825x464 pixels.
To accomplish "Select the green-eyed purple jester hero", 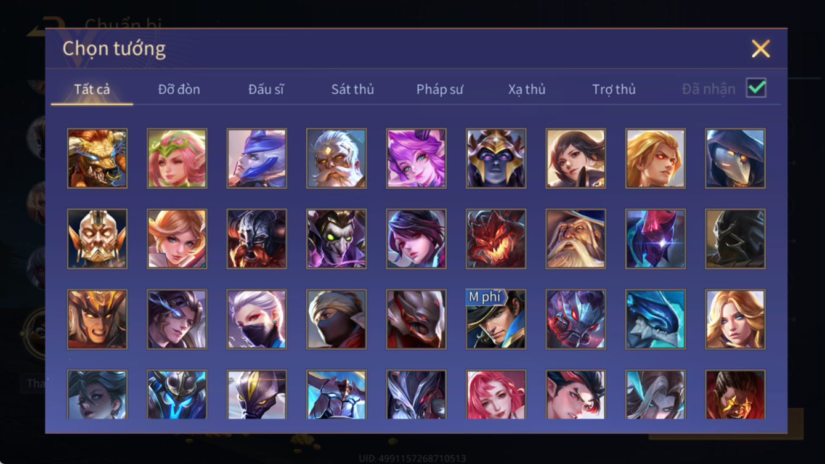I will (x=336, y=239).
